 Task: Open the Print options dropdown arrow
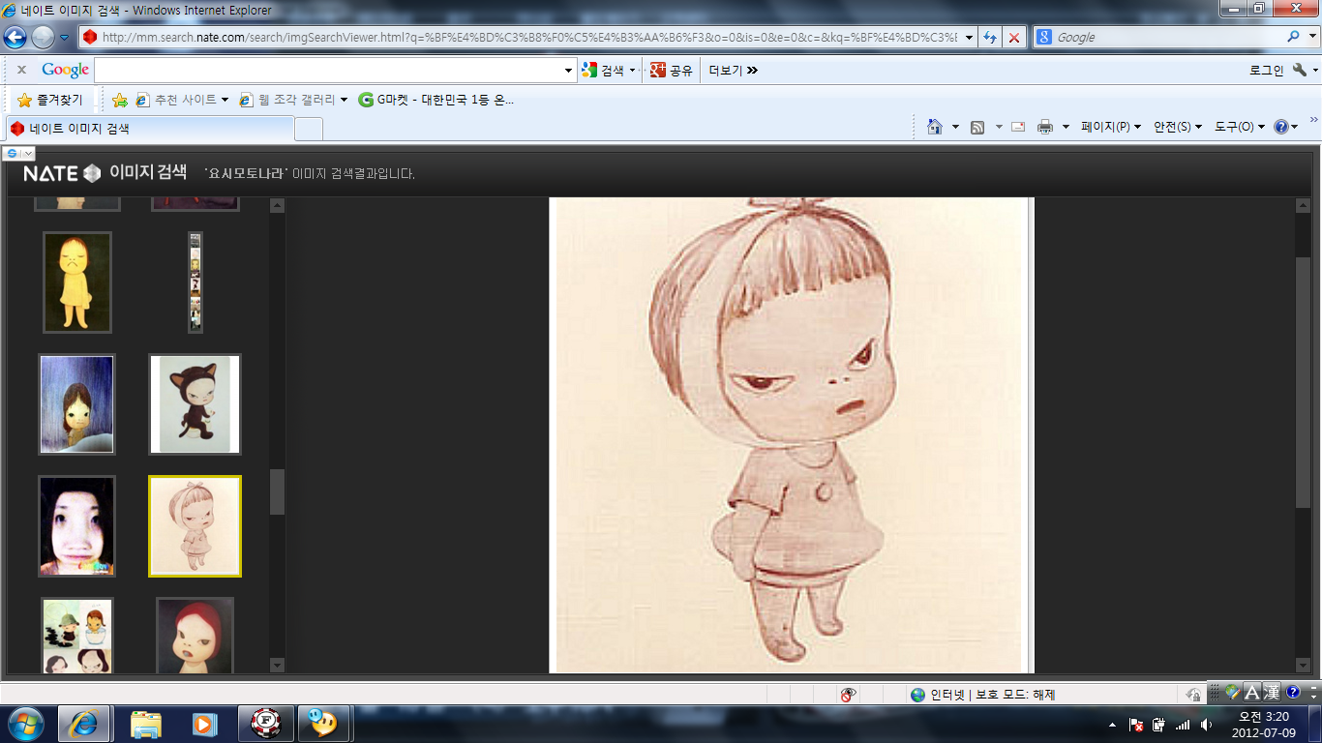click(1066, 127)
